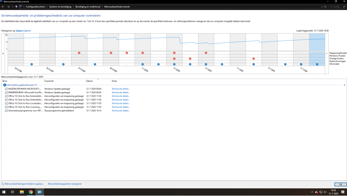Click info icon in highlighted chart column
This screenshot has width=347, height=196.
click(317, 64)
